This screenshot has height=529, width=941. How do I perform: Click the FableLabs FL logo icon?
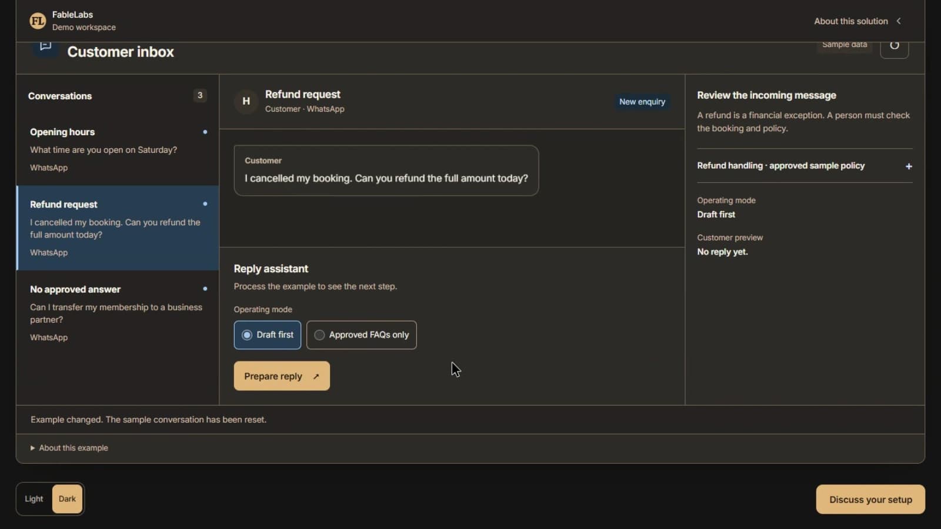point(38,21)
